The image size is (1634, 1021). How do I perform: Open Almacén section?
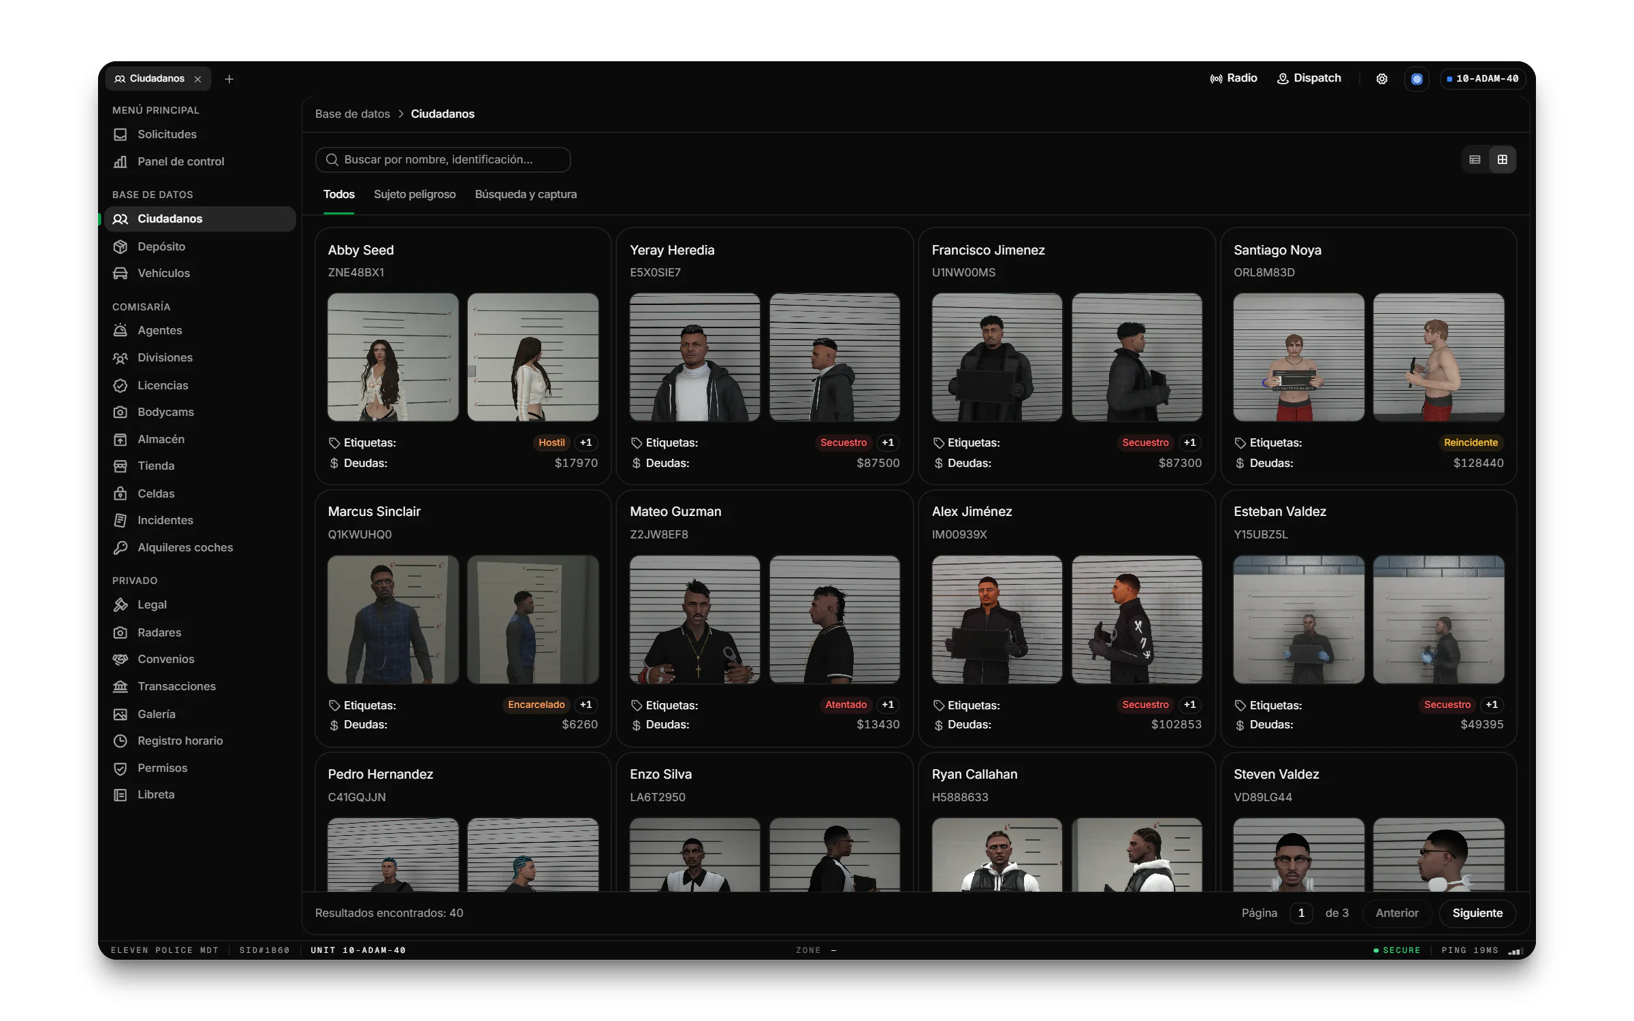(x=200, y=439)
